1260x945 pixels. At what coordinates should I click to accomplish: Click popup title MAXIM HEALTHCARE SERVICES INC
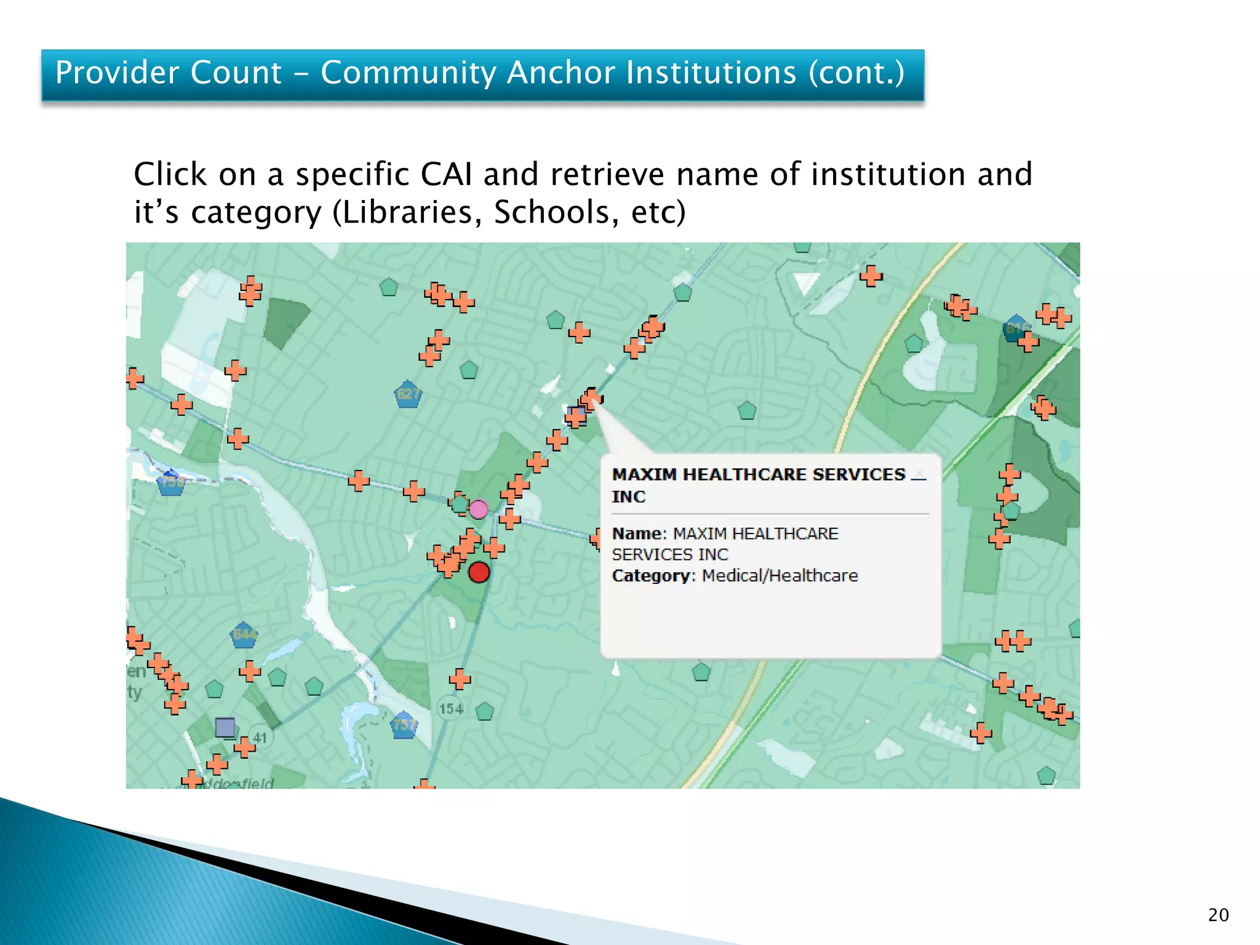click(758, 485)
